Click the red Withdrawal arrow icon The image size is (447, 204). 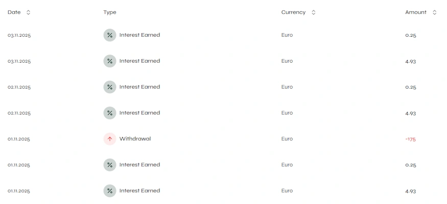pyautogui.click(x=109, y=139)
